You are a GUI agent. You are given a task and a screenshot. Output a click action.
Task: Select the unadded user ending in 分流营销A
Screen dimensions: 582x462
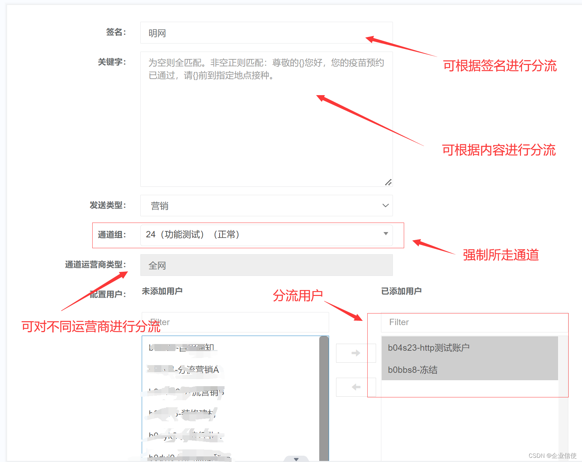click(x=230, y=369)
